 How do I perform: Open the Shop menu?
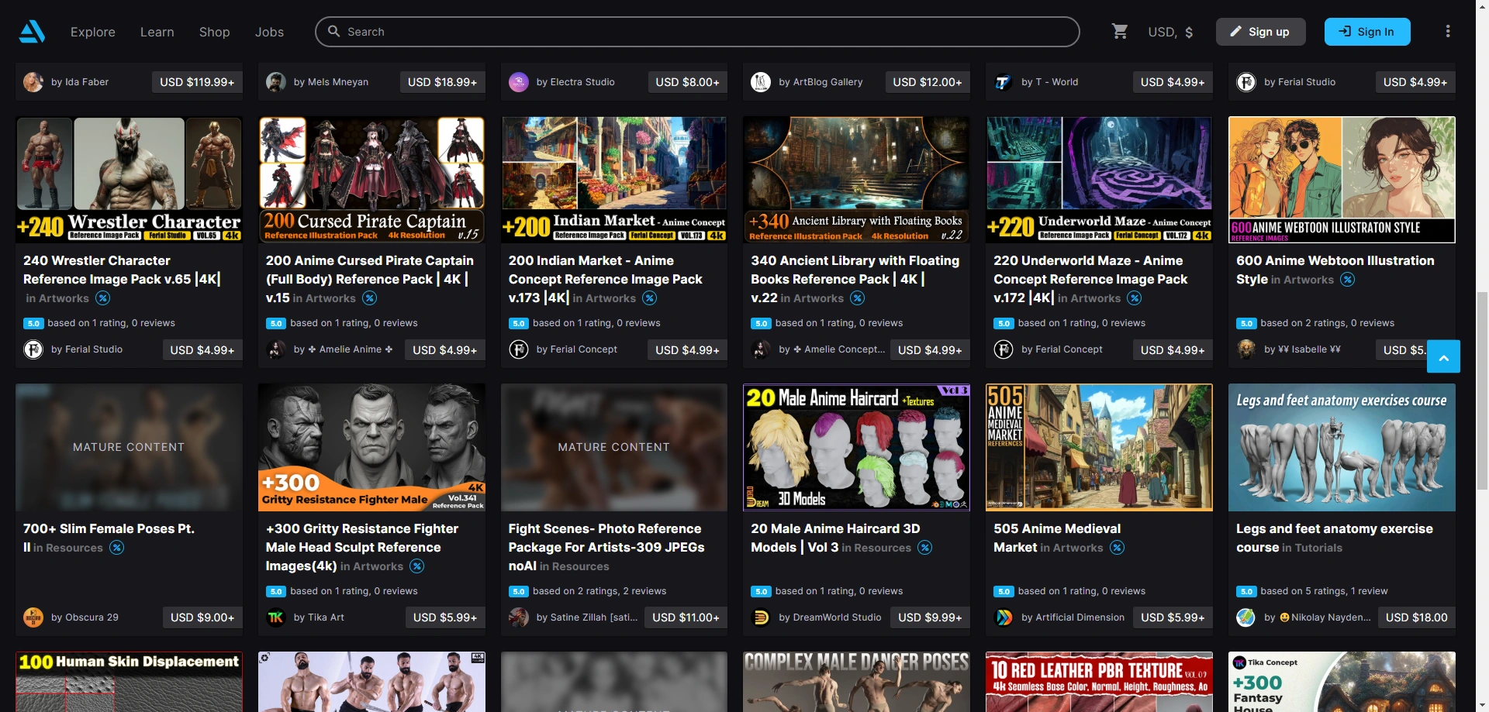(215, 32)
